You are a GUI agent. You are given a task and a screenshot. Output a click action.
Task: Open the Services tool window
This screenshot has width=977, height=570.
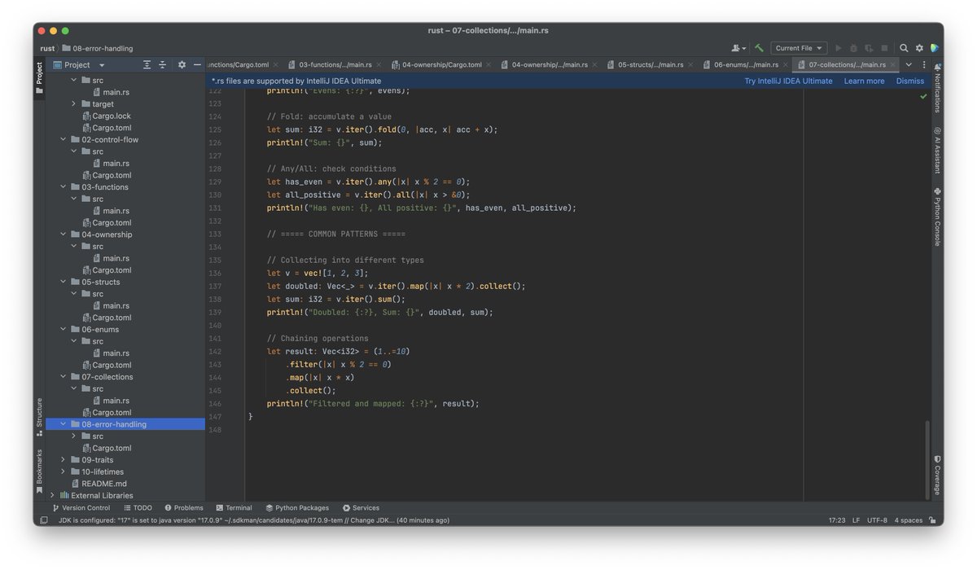[x=361, y=507]
